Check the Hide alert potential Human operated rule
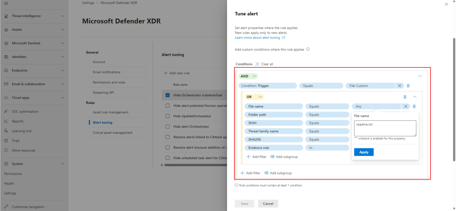Image resolution: width=456 pixels, height=211 pixels. click(168, 106)
